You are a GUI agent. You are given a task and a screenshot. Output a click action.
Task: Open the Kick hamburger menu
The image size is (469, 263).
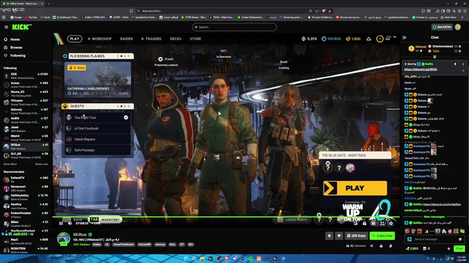coord(6,27)
